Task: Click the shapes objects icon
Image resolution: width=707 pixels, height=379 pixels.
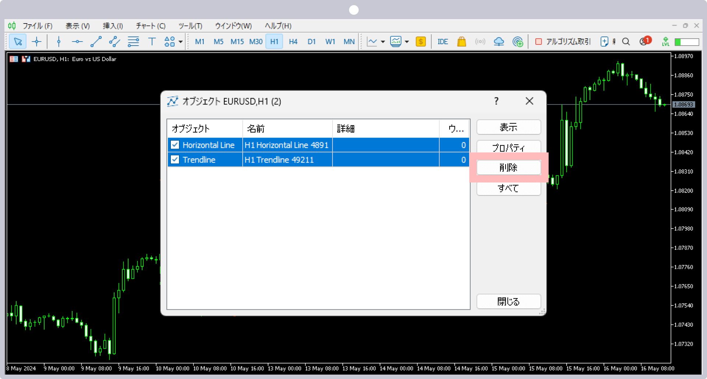Action: [x=170, y=42]
